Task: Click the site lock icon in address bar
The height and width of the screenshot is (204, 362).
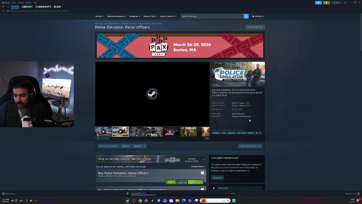Action: pyautogui.click(x=8, y=11)
